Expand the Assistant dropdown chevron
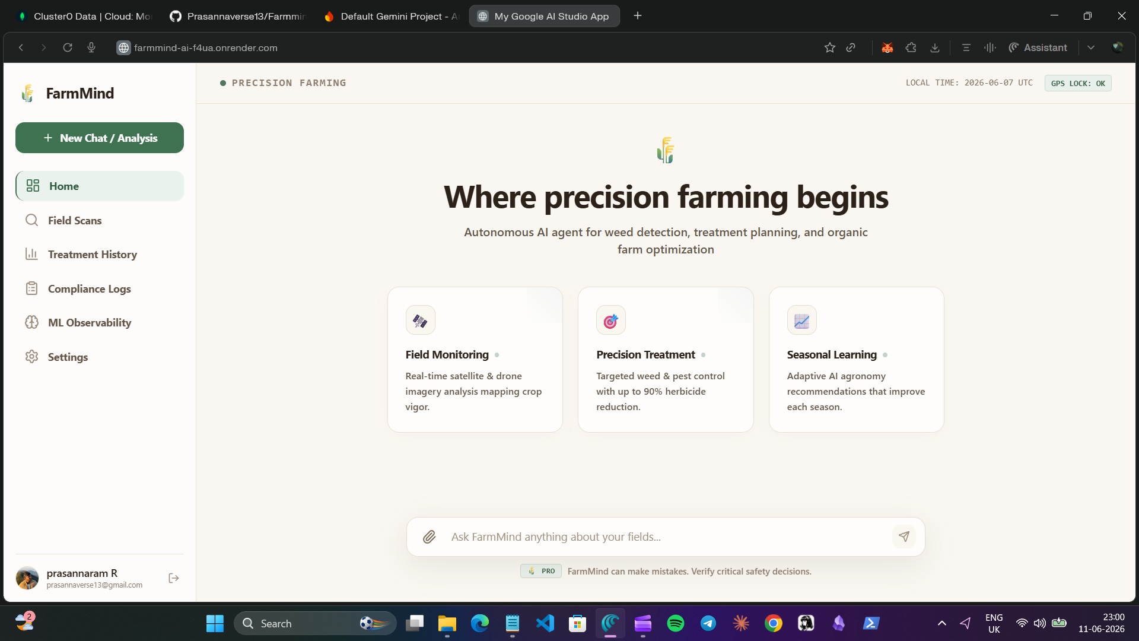This screenshot has height=641, width=1139. point(1091,47)
